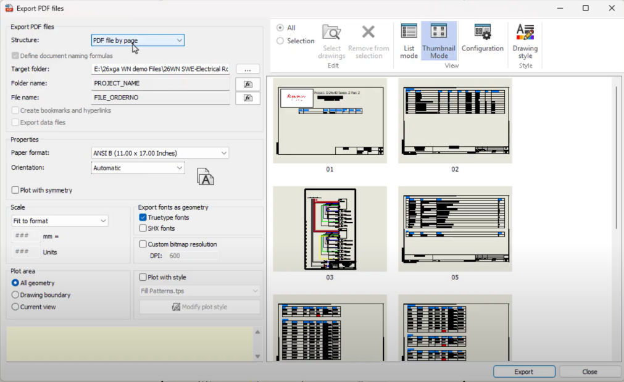Enable Plot with symmetry checkbox

click(x=16, y=190)
